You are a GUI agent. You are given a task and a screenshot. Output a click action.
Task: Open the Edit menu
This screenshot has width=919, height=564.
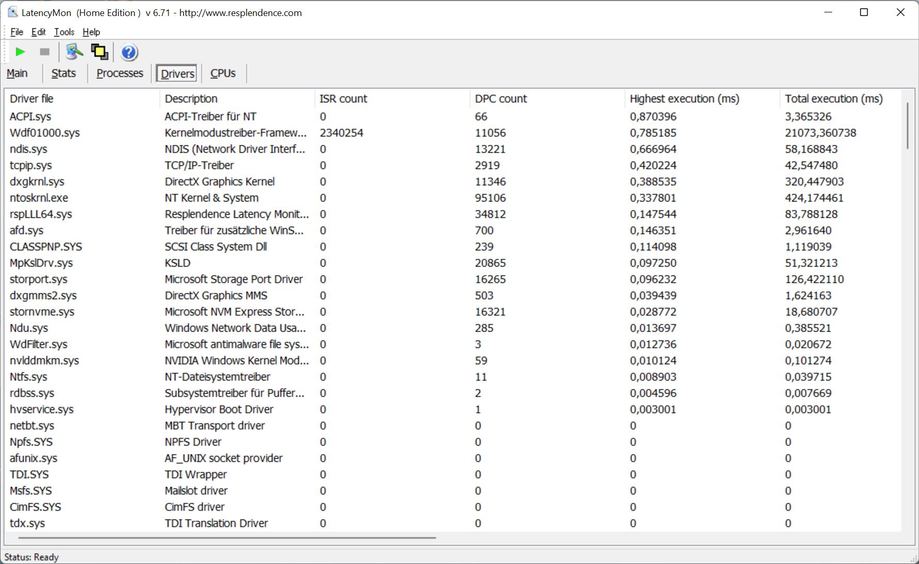pyautogui.click(x=38, y=32)
